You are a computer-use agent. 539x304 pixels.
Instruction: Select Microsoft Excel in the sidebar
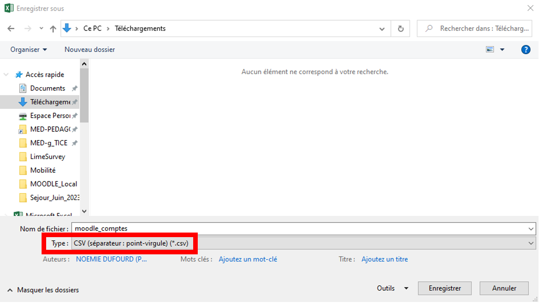pyautogui.click(x=49, y=214)
